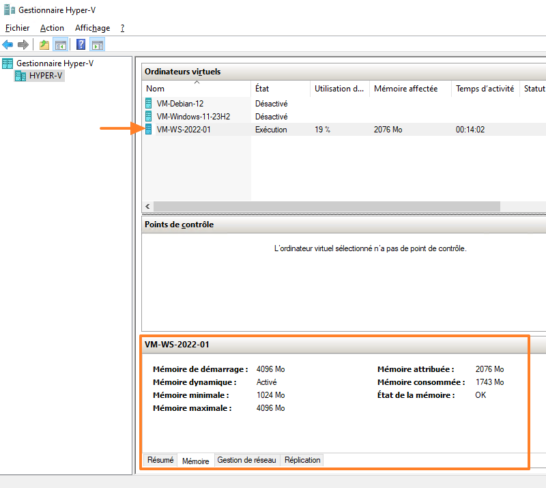The image size is (546, 488).
Task: Select the HYPER-V server in tree
Action: pyautogui.click(x=46, y=76)
